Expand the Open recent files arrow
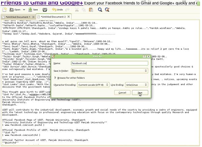 [24, 10]
